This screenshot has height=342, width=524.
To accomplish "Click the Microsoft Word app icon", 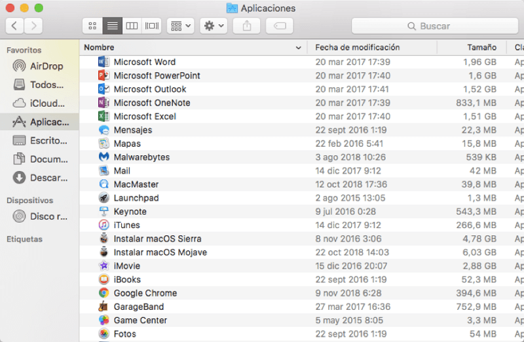I will (103, 62).
